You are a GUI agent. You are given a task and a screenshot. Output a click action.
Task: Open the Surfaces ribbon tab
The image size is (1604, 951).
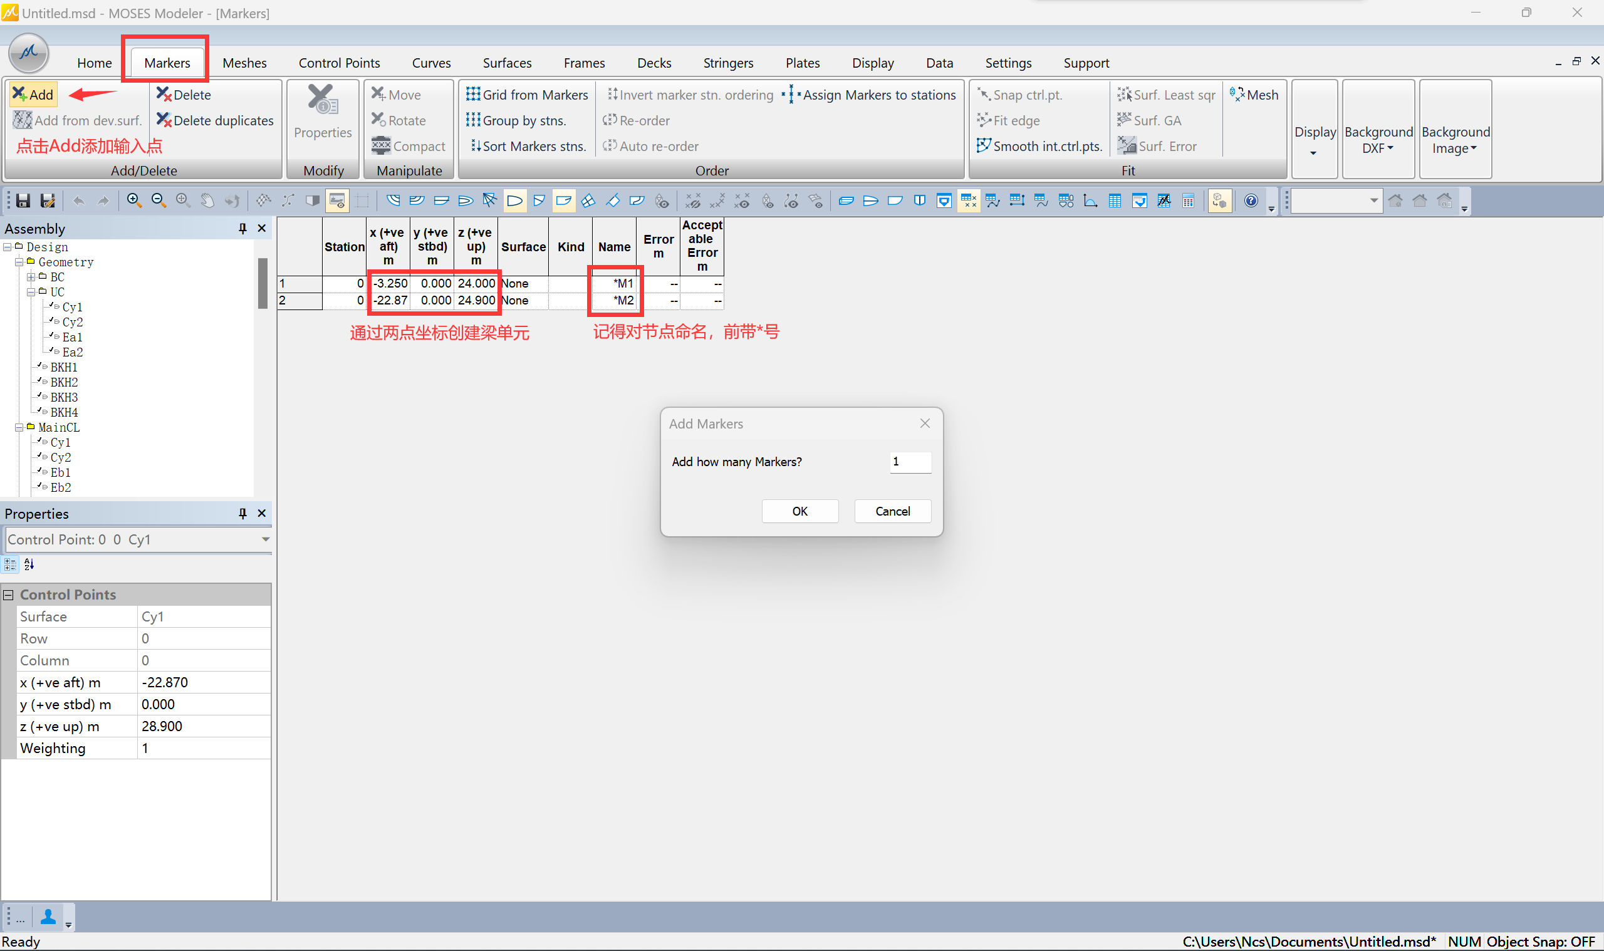pos(506,63)
